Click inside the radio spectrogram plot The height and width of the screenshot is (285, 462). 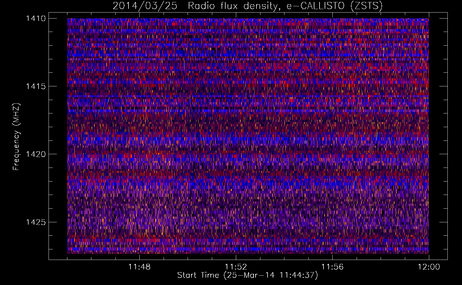[x=248, y=136]
